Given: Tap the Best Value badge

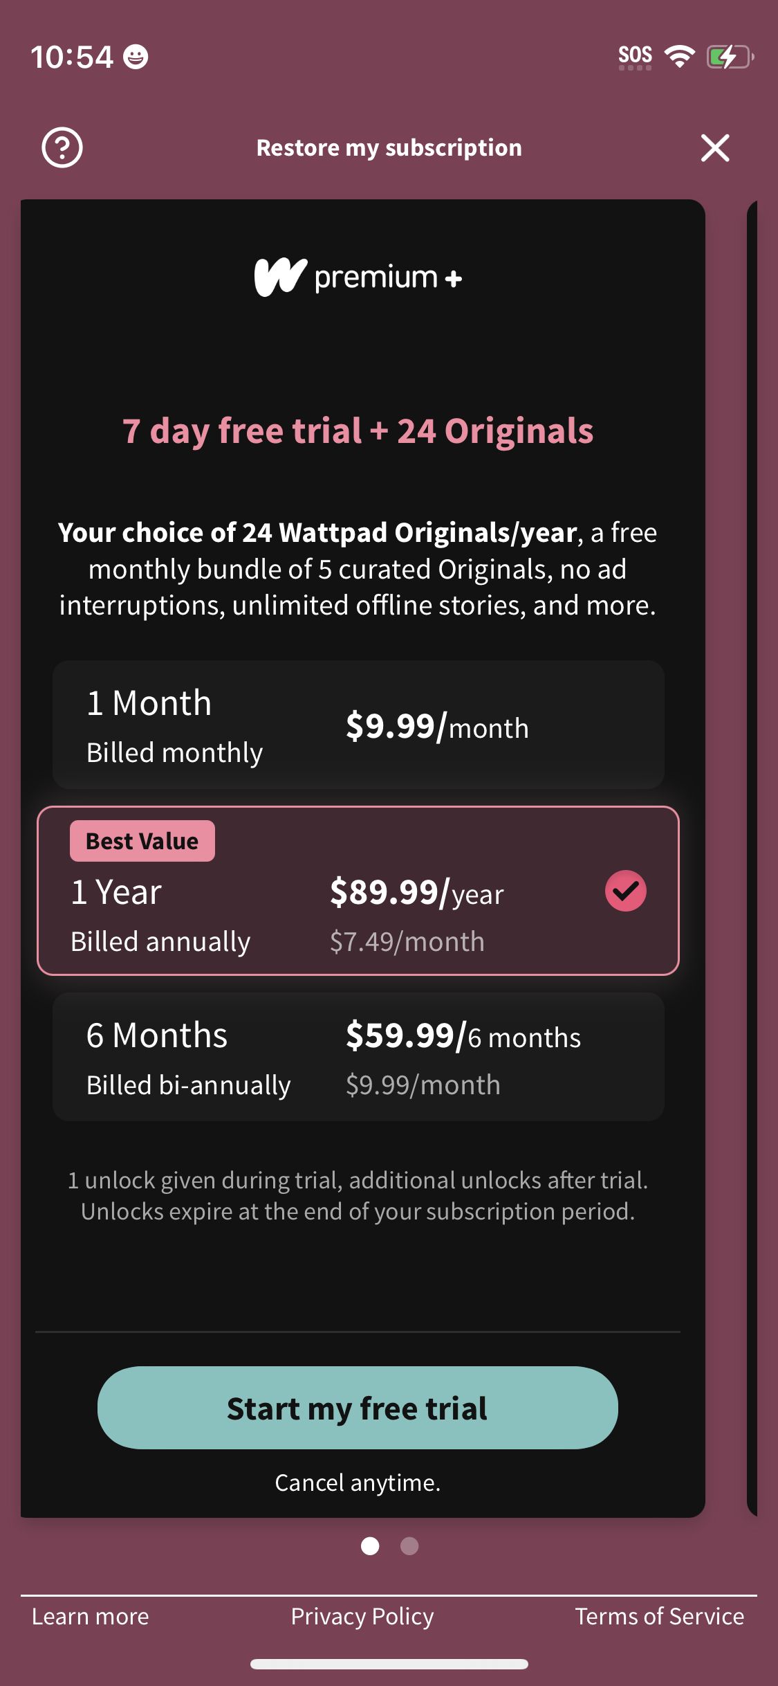Looking at the screenshot, I should [x=142, y=841].
